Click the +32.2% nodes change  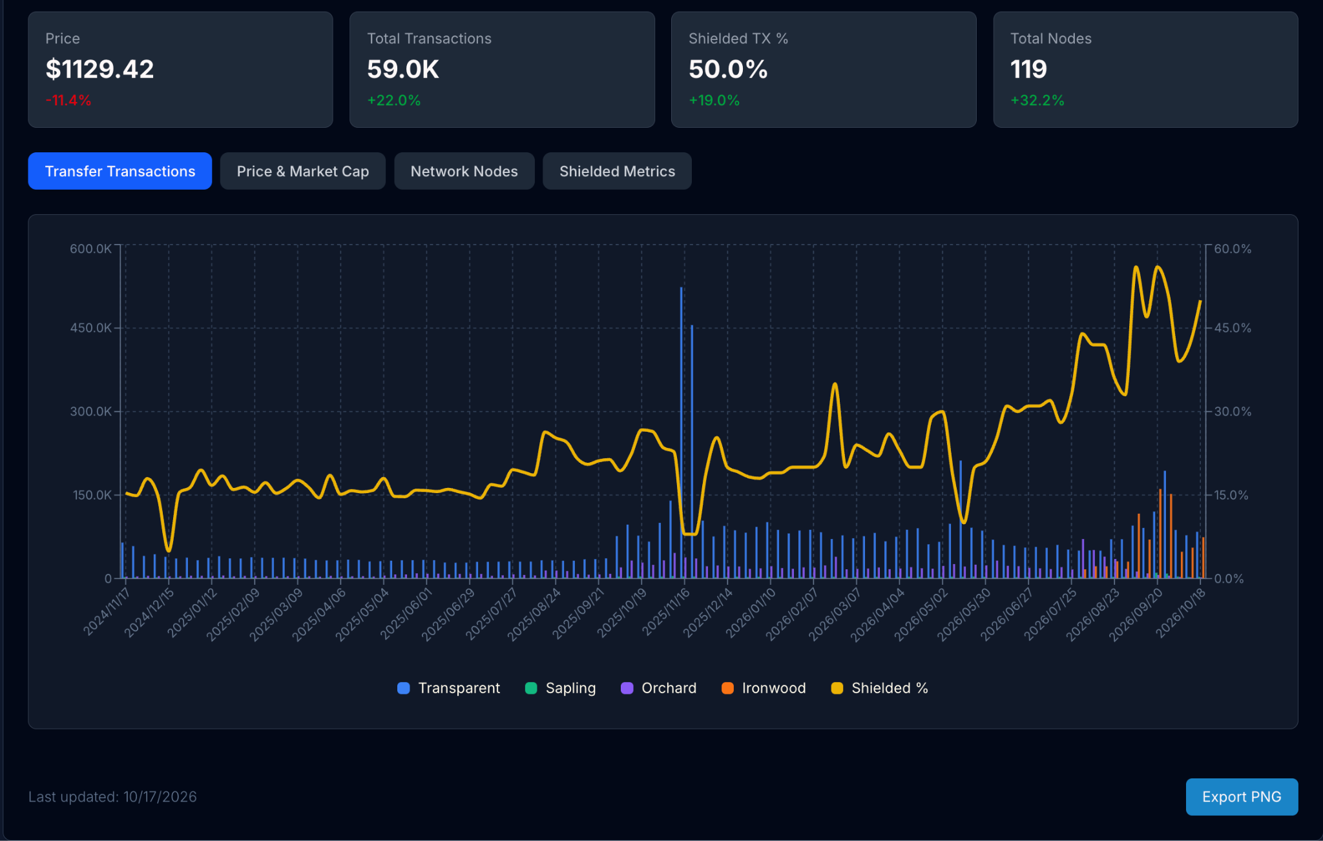click(x=1037, y=100)
